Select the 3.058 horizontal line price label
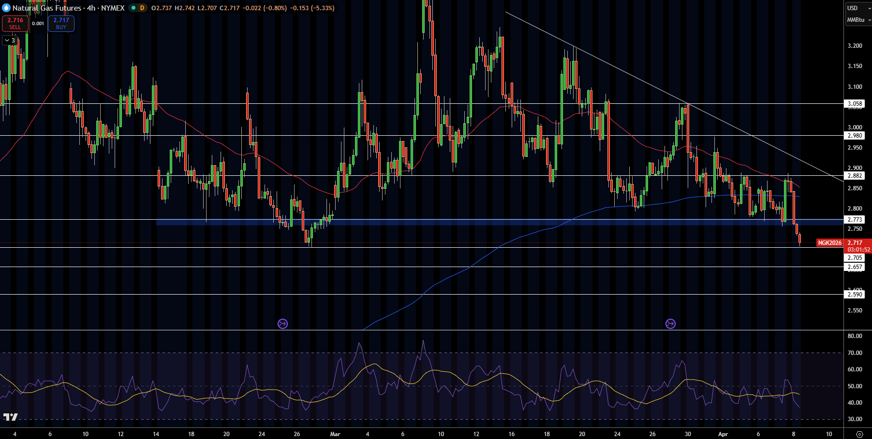This screenshot has width=872, height=439. coord(855,104)
